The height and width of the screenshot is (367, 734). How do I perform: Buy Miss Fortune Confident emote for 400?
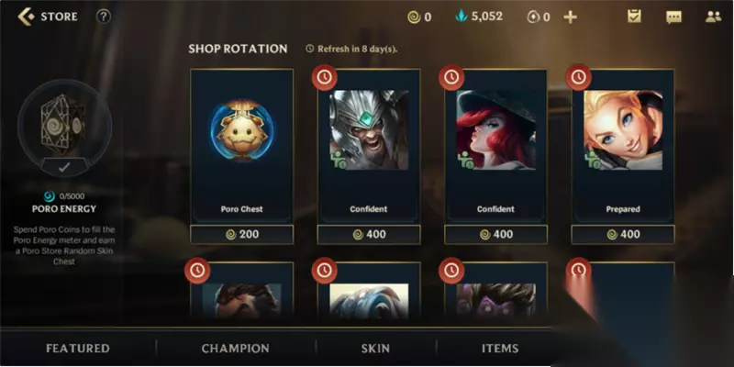(495, 235)
